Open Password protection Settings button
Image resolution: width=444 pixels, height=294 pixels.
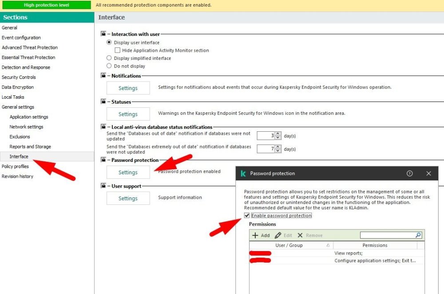(128, 172)
